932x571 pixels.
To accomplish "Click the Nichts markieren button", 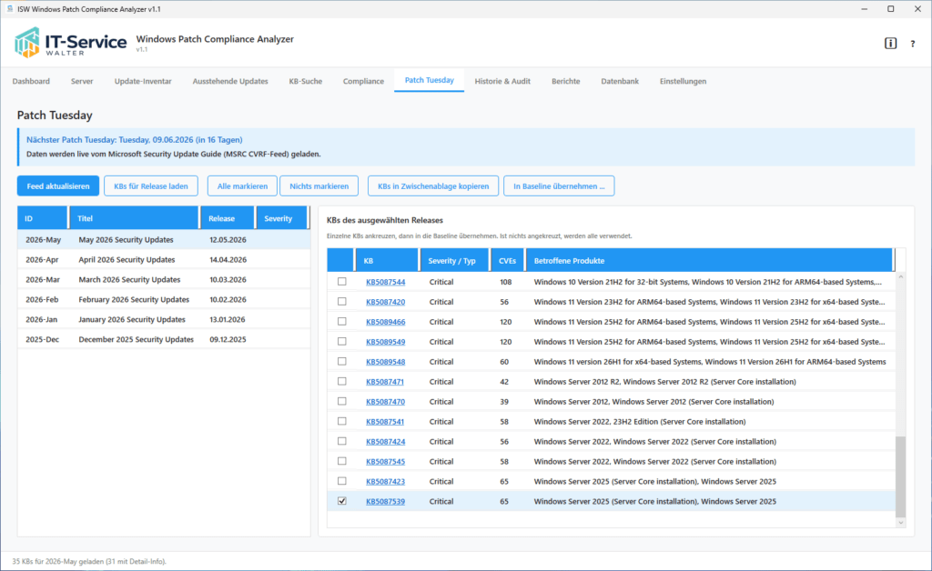I will (319, 185).
